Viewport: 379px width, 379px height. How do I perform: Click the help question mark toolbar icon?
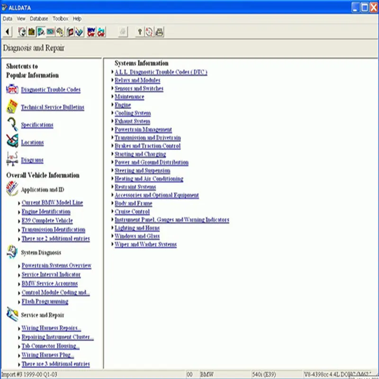click(139, 32)
